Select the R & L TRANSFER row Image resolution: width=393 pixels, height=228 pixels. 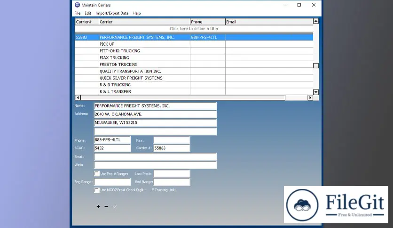click(194, 91)
